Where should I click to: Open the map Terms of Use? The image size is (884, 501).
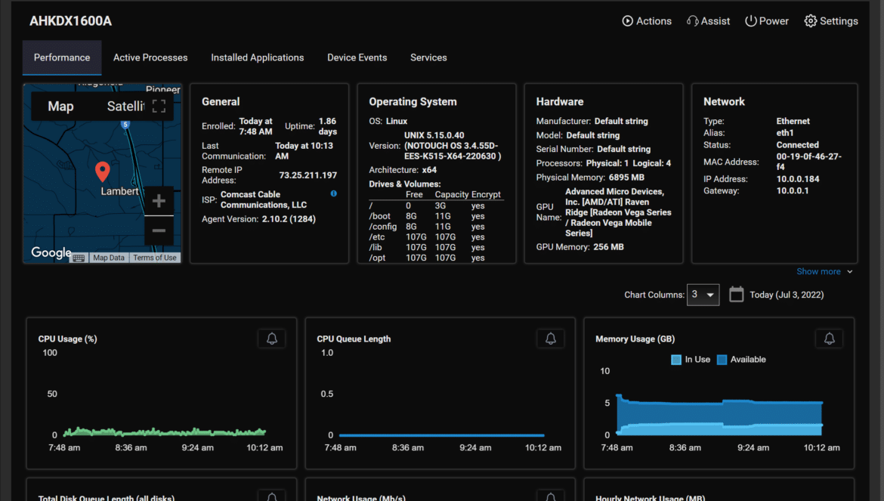click(155, 258)
